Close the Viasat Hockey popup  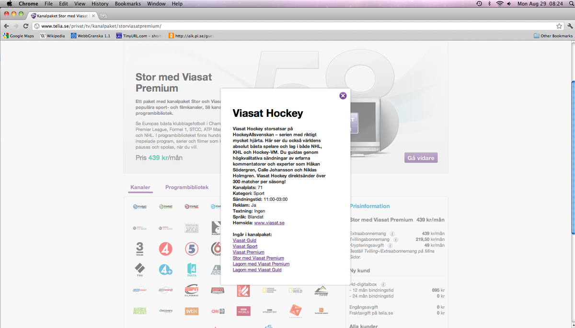click(343, 96)
